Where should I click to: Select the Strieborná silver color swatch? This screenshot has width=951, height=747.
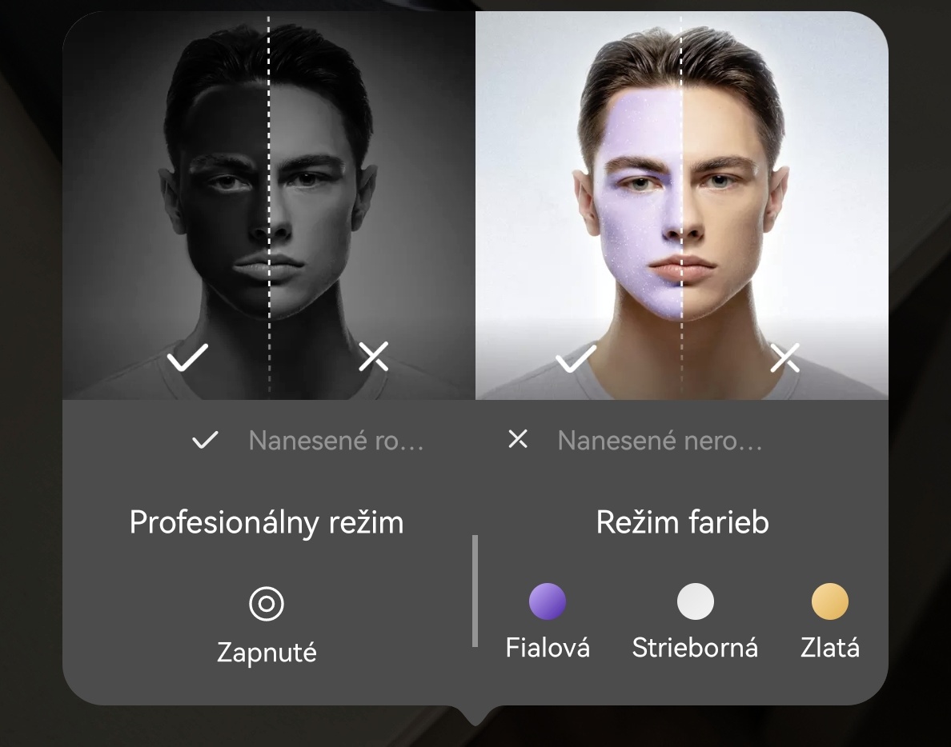click(695, 601)
